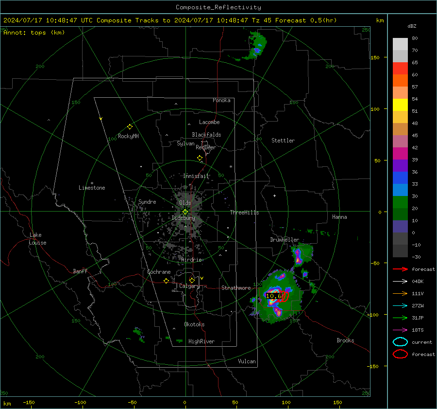The image size is (437, 409).
Task: Select the orange 111V arrow in legend
Action: (400, 293)
